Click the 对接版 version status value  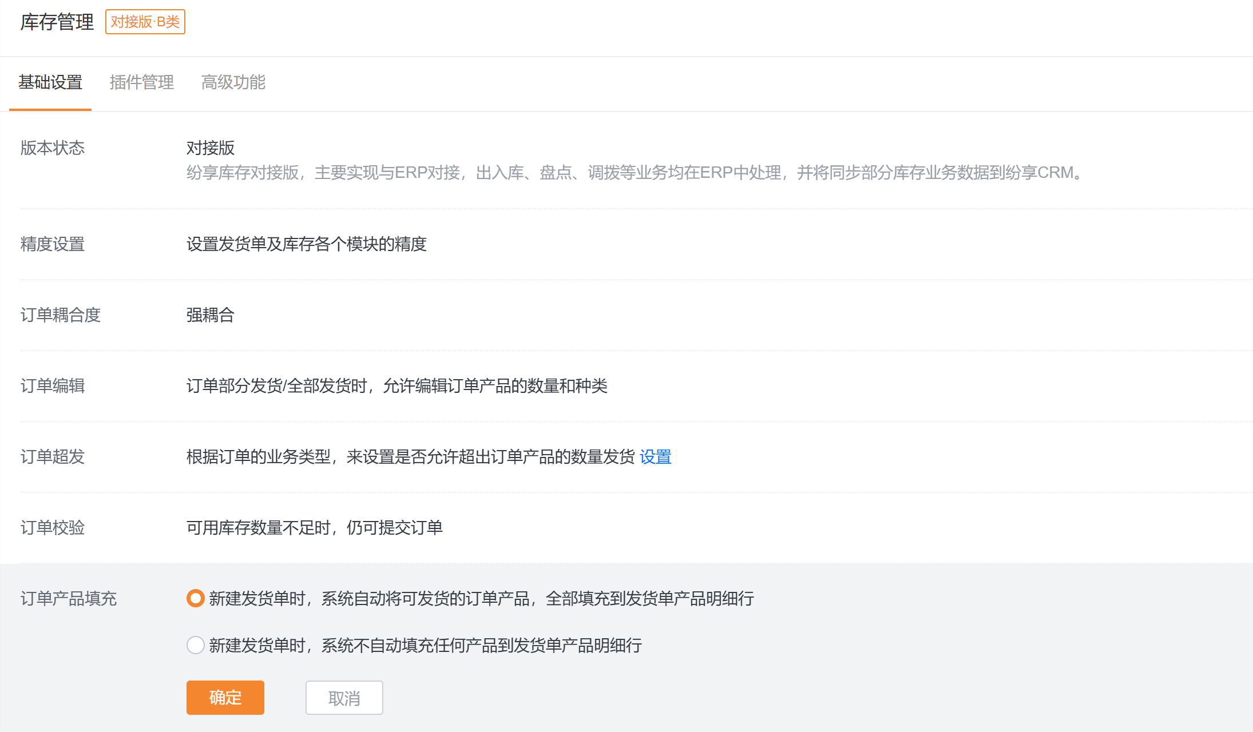(210, 148)
